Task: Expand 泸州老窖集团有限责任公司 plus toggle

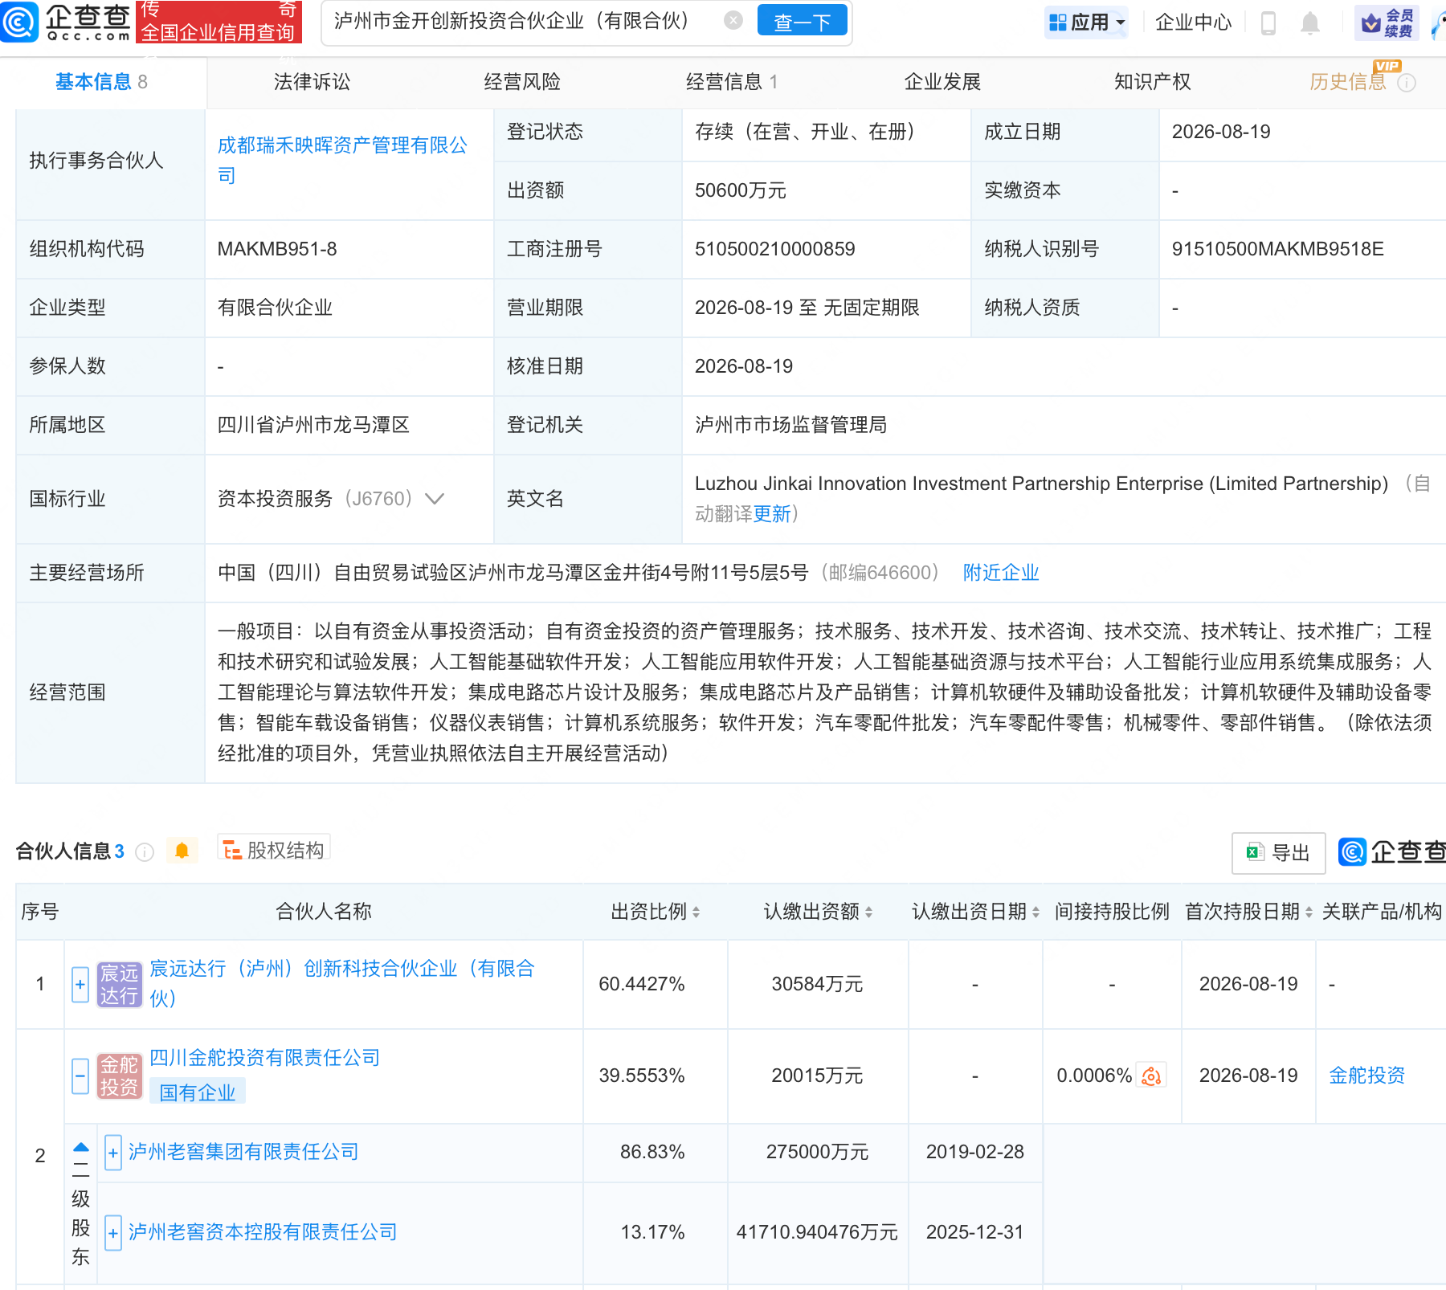Action: pyautogui.click(x=113, y=1153)
